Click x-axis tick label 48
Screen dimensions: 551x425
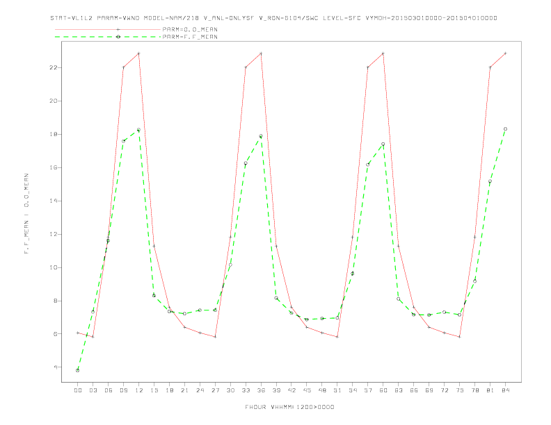(x=322, y=390)
